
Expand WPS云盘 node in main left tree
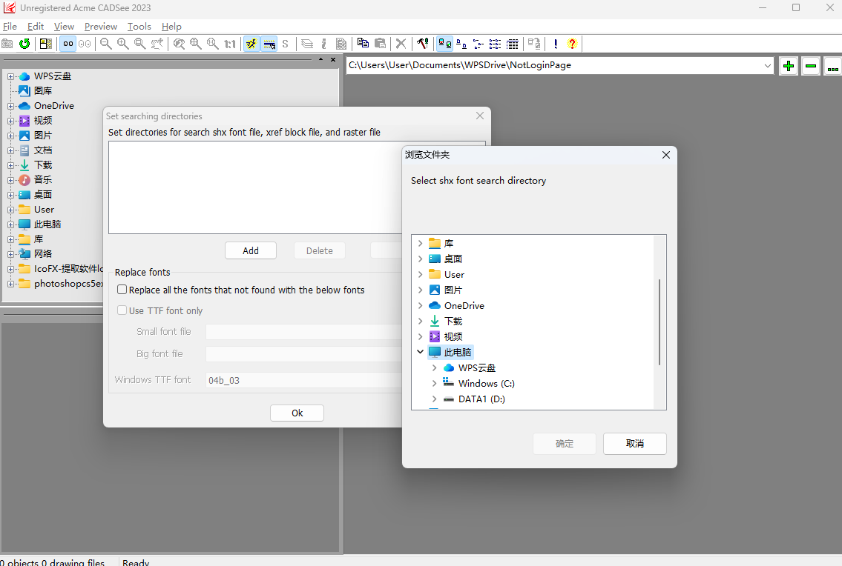[10, 77]
